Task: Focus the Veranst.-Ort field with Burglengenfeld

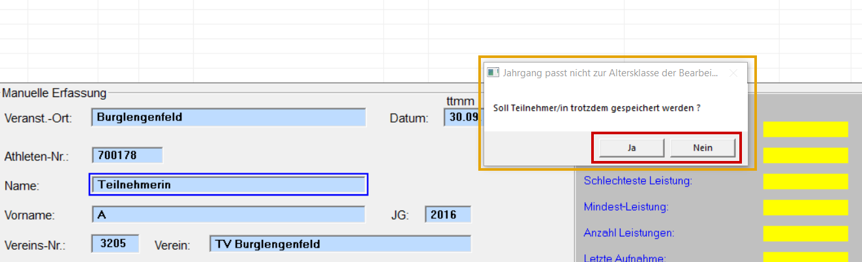Action: (228, 117)
